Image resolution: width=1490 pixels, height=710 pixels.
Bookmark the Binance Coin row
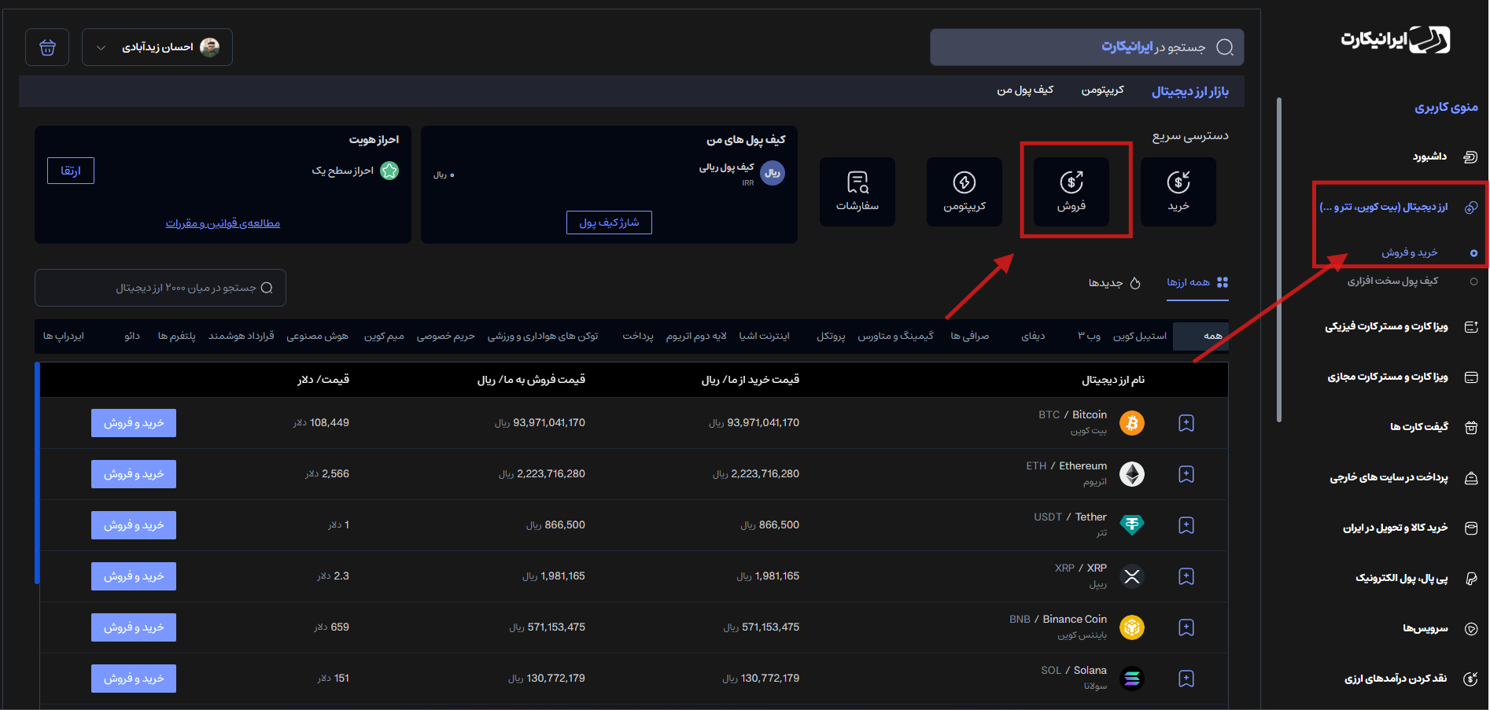[x=1186, y=627]
